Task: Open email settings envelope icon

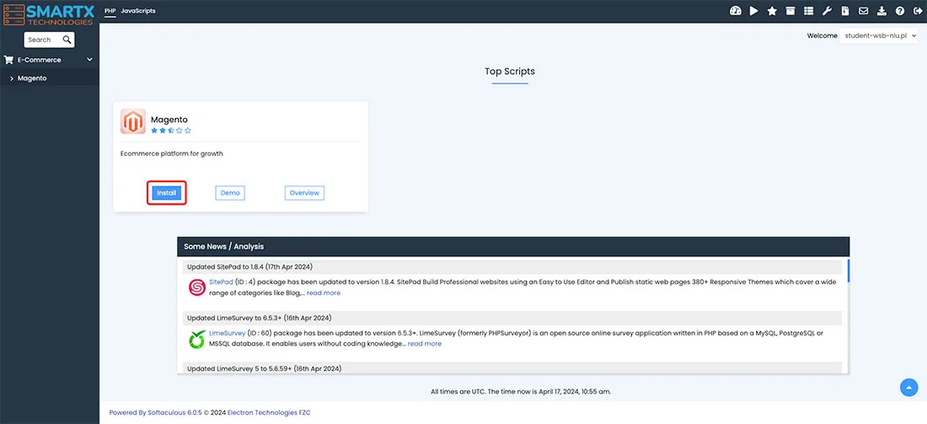Action: click(864, 11)
